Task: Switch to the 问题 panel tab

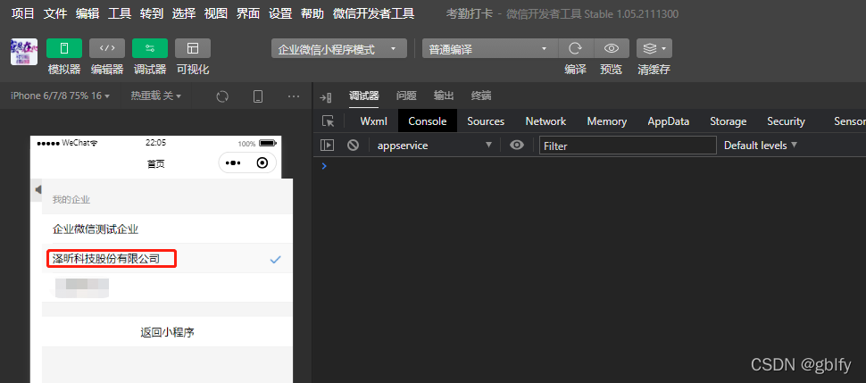Action: click(x=406, y=96)
